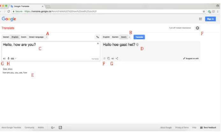Select English as target language

click(x=106, y=37)
